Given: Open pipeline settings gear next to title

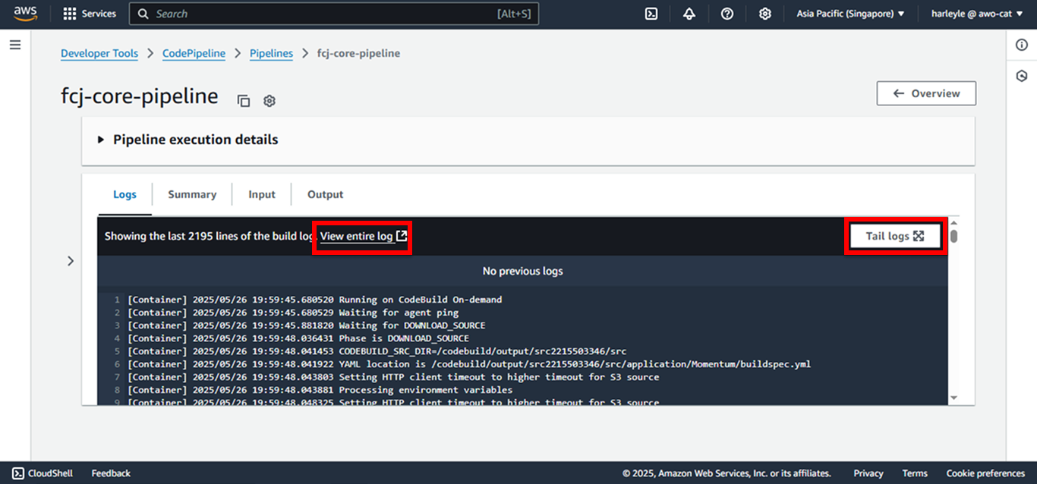Looking at the screenshot, I should click(269, 101).
